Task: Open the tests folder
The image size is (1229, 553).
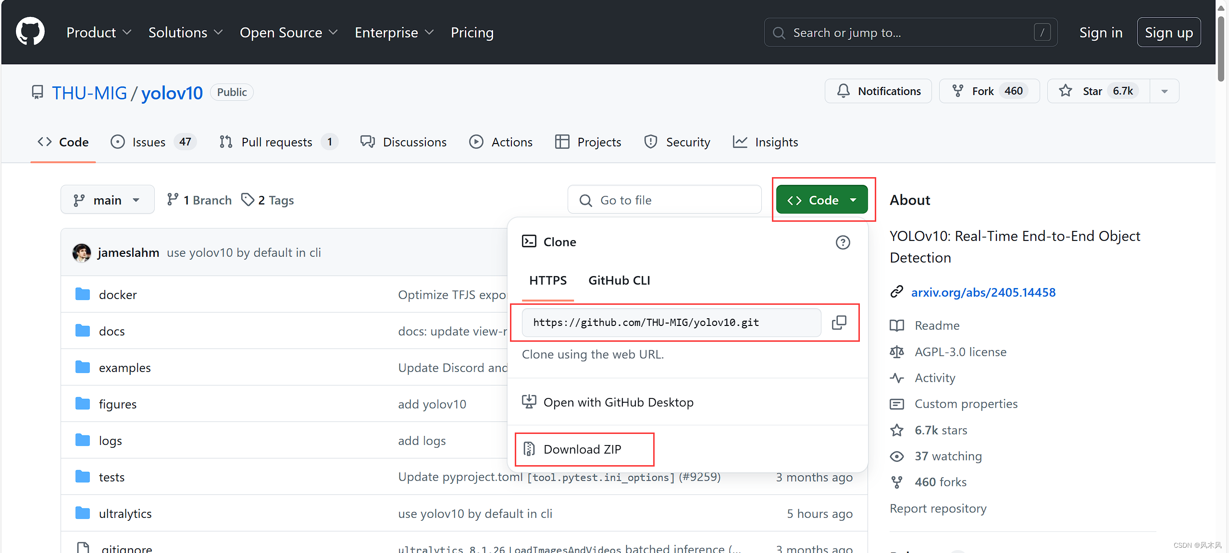Action: pos(112,477)
